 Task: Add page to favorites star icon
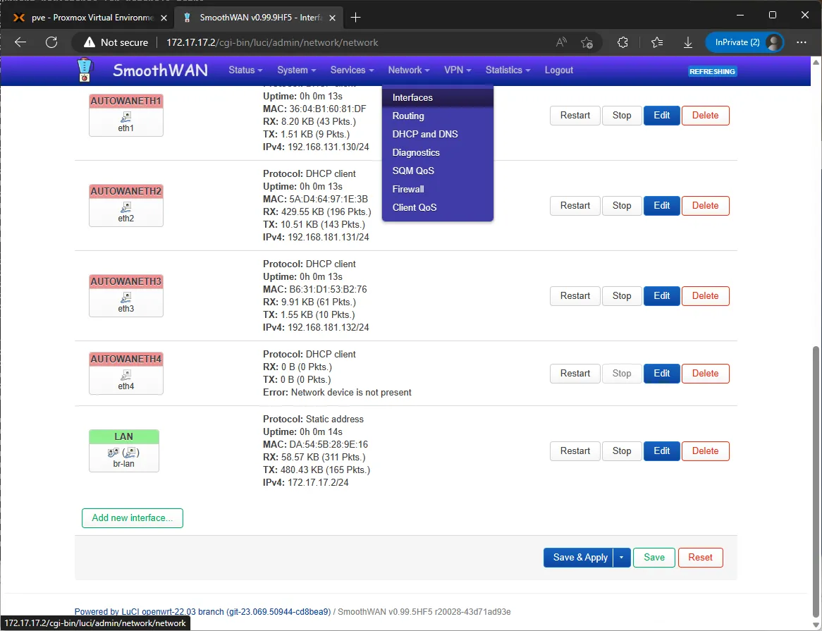587,42
